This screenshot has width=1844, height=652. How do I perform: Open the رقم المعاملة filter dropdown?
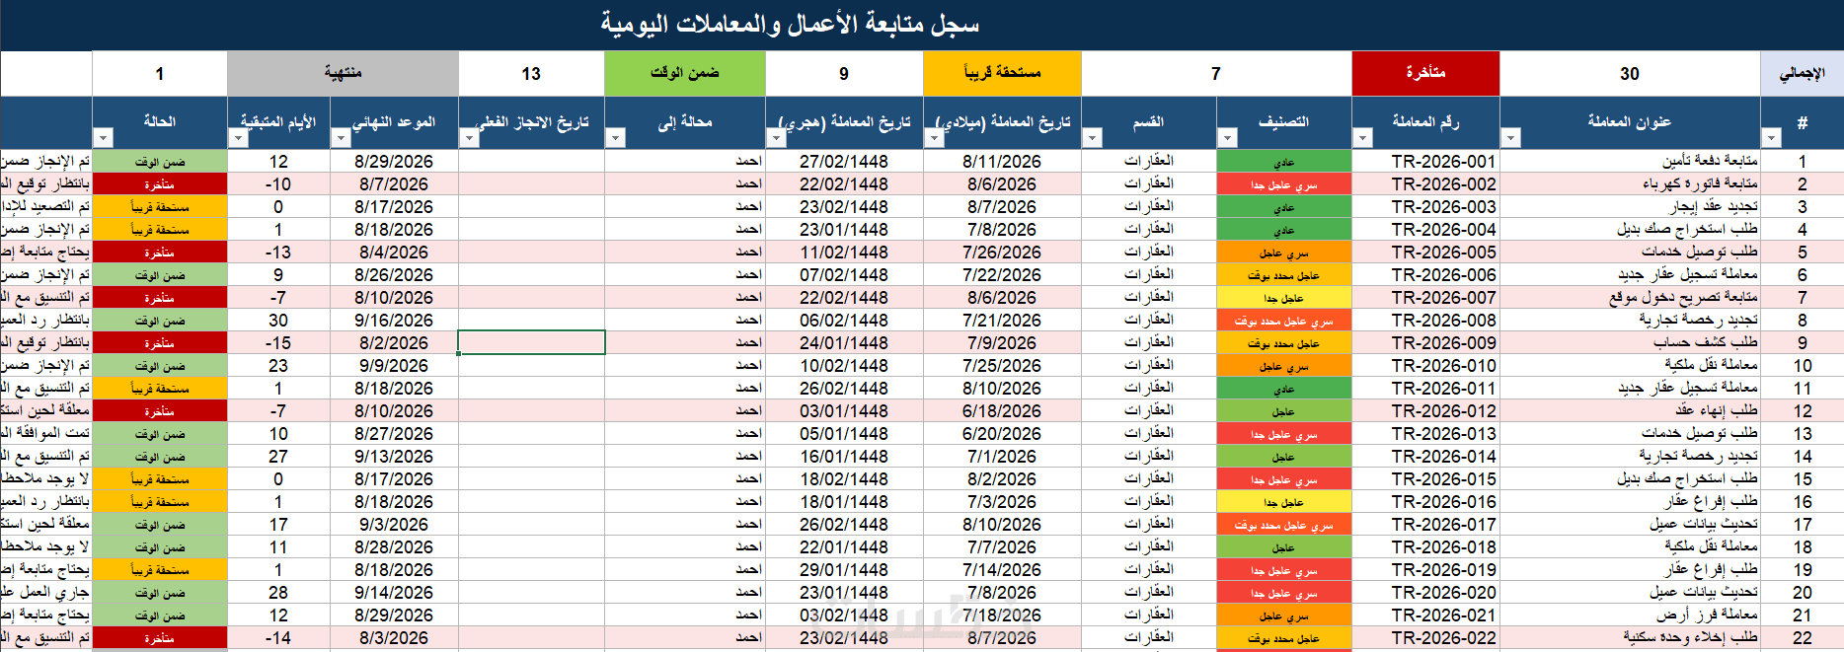[x=1363, y=138]
